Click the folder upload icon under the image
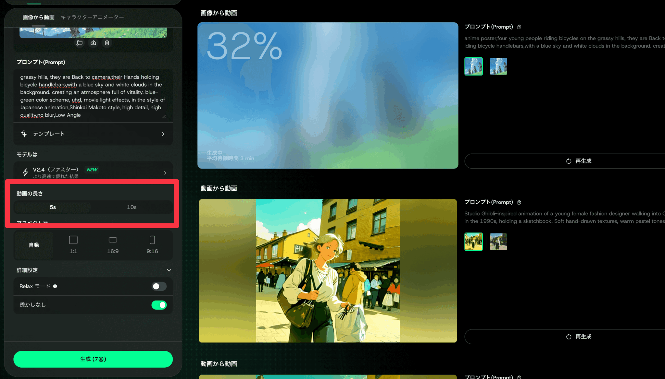 coord(80,43)
